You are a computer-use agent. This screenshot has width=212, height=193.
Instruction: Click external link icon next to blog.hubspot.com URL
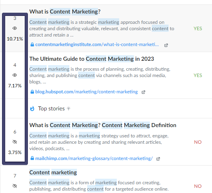point(143,92)
